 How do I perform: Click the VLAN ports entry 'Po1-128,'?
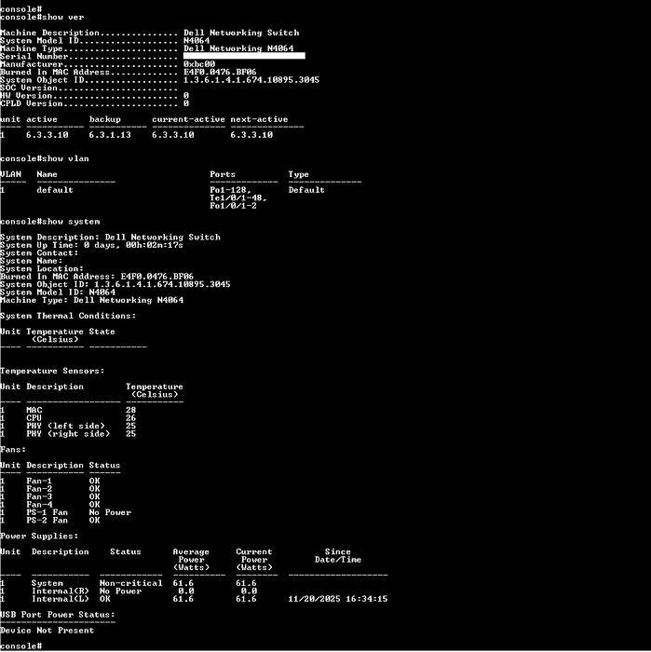point(231,190)
